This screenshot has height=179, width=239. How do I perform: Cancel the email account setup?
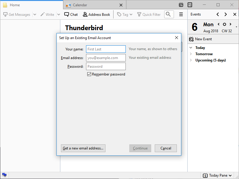pos(166,148)
